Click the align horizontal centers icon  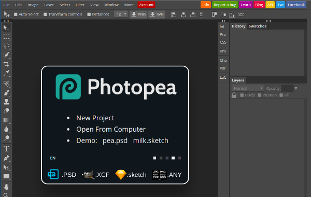(x=183, y=15)
